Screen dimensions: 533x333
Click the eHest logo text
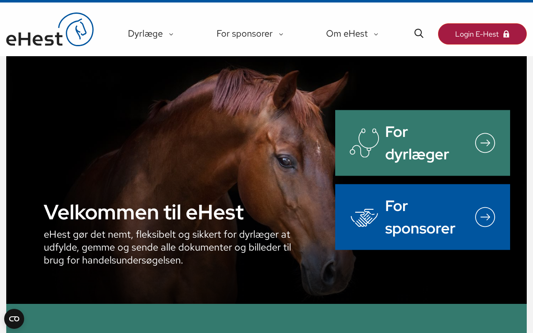coord(35,38)
